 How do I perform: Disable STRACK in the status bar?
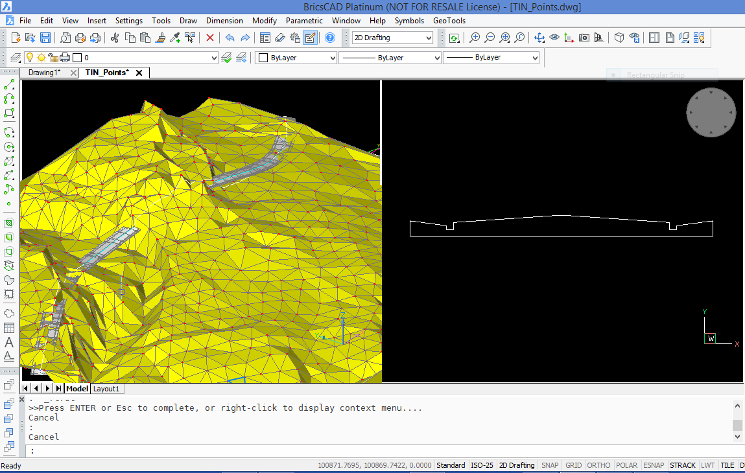tap(682, 465)
